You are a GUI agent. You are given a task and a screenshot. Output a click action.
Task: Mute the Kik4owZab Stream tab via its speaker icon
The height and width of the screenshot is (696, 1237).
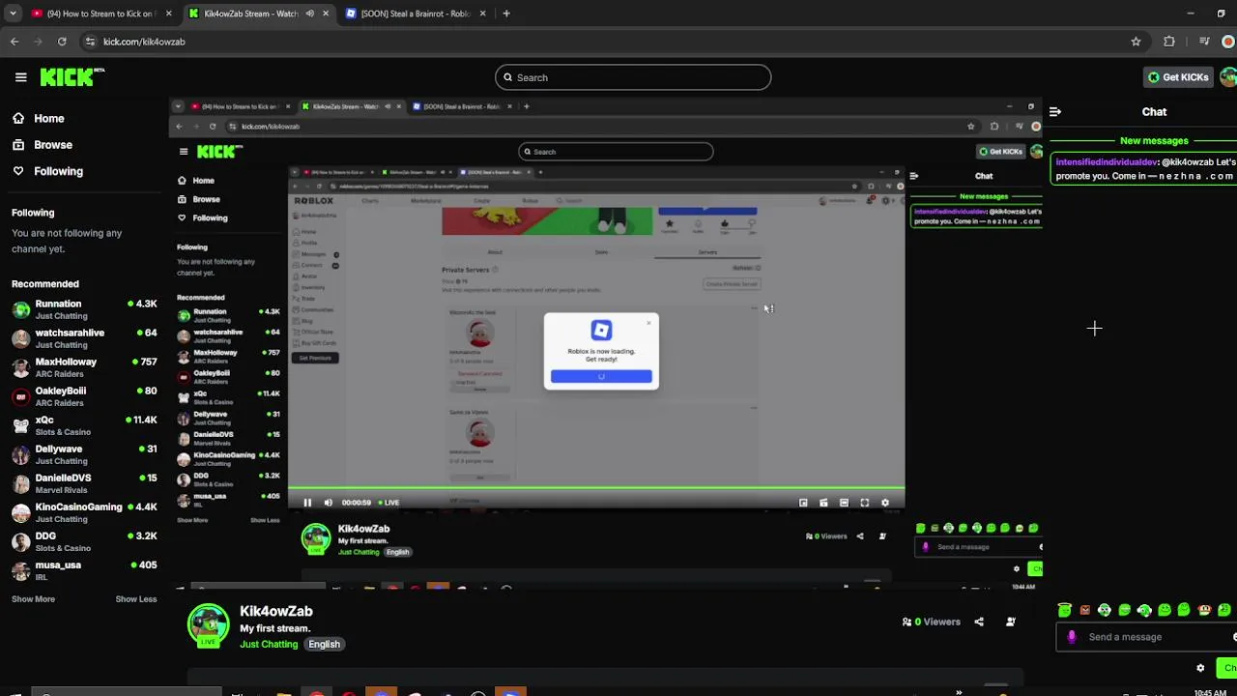click(310, 14)
